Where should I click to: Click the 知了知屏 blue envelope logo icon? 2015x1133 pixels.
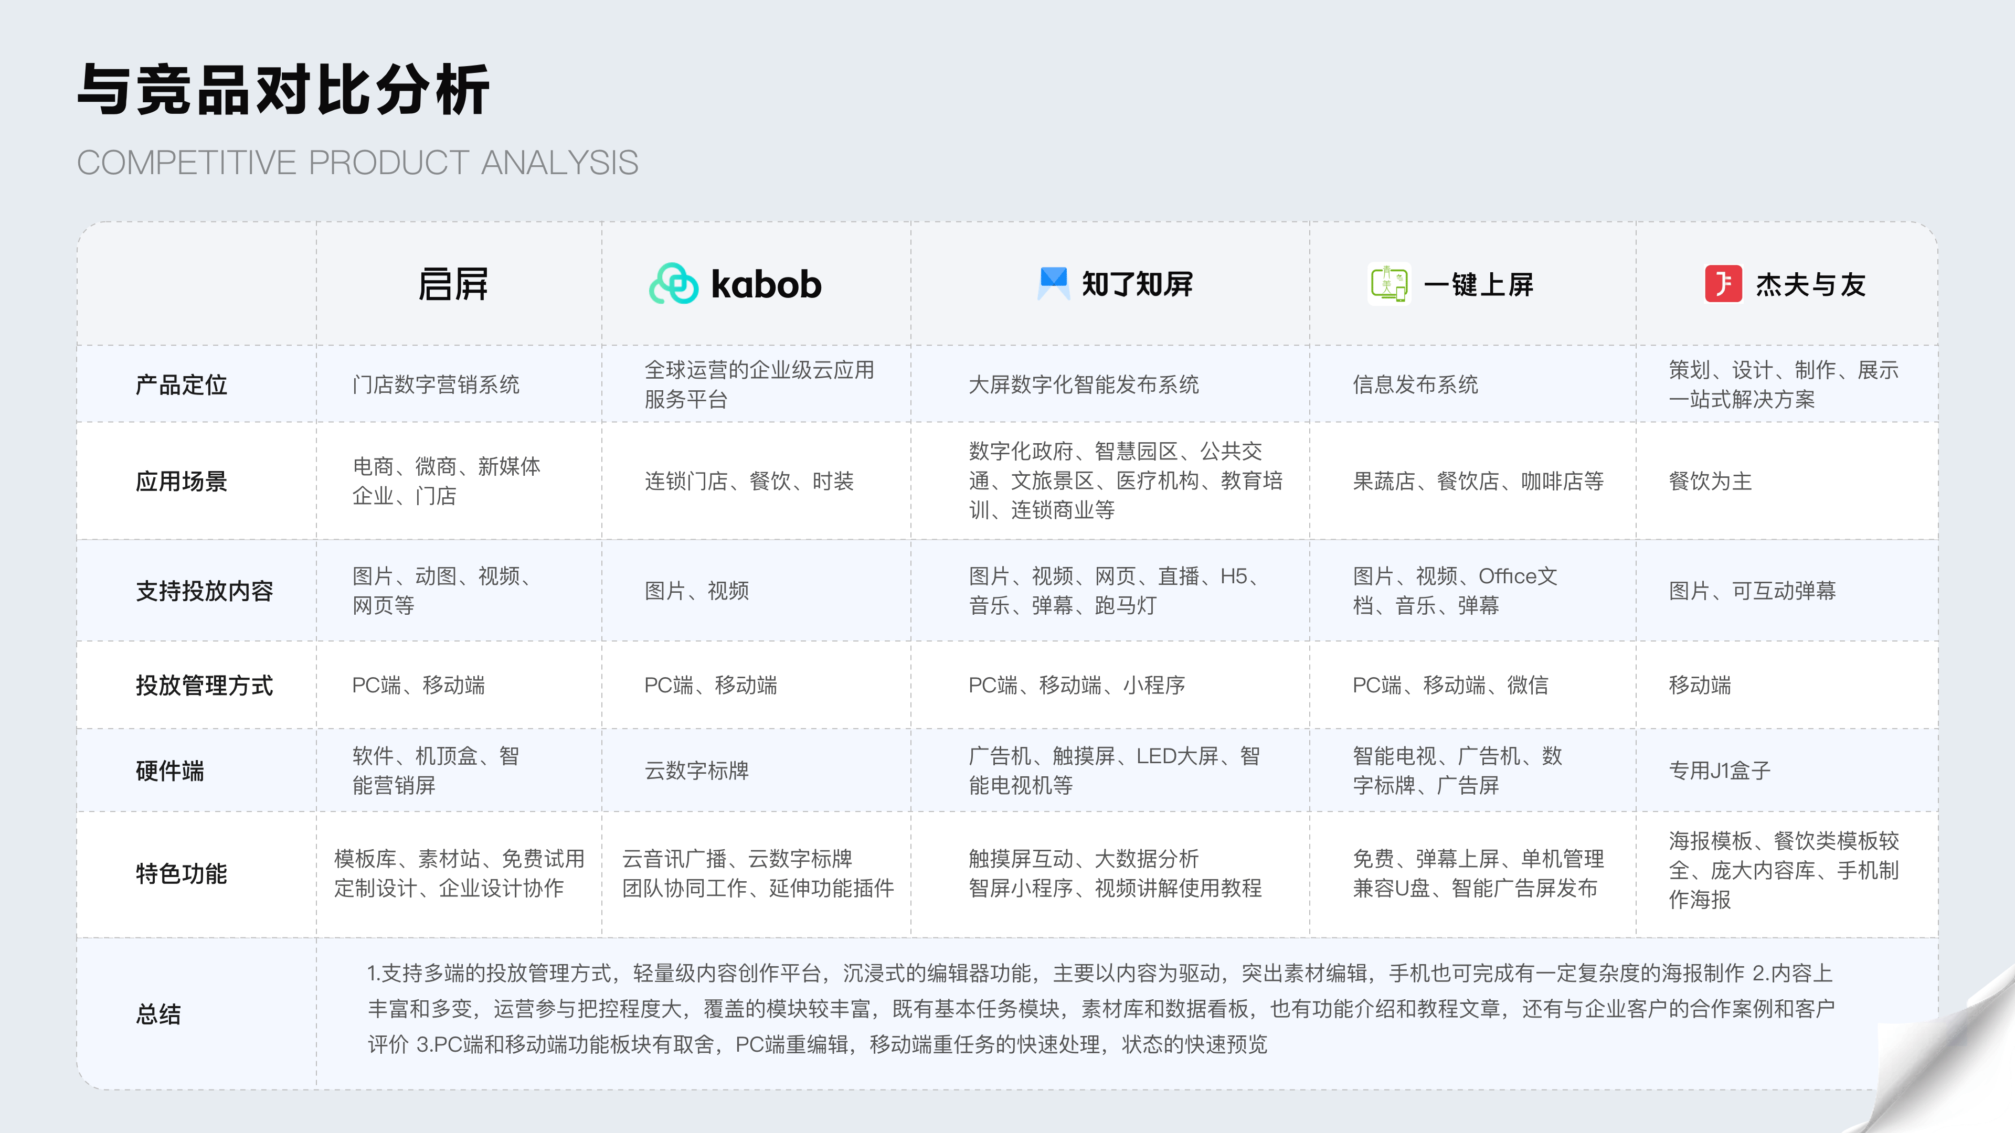[x=1053, y=283]
